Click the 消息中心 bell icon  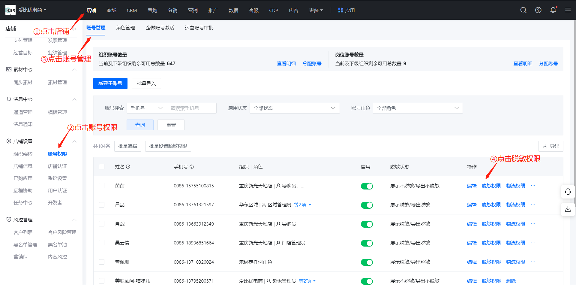point(9,99)
